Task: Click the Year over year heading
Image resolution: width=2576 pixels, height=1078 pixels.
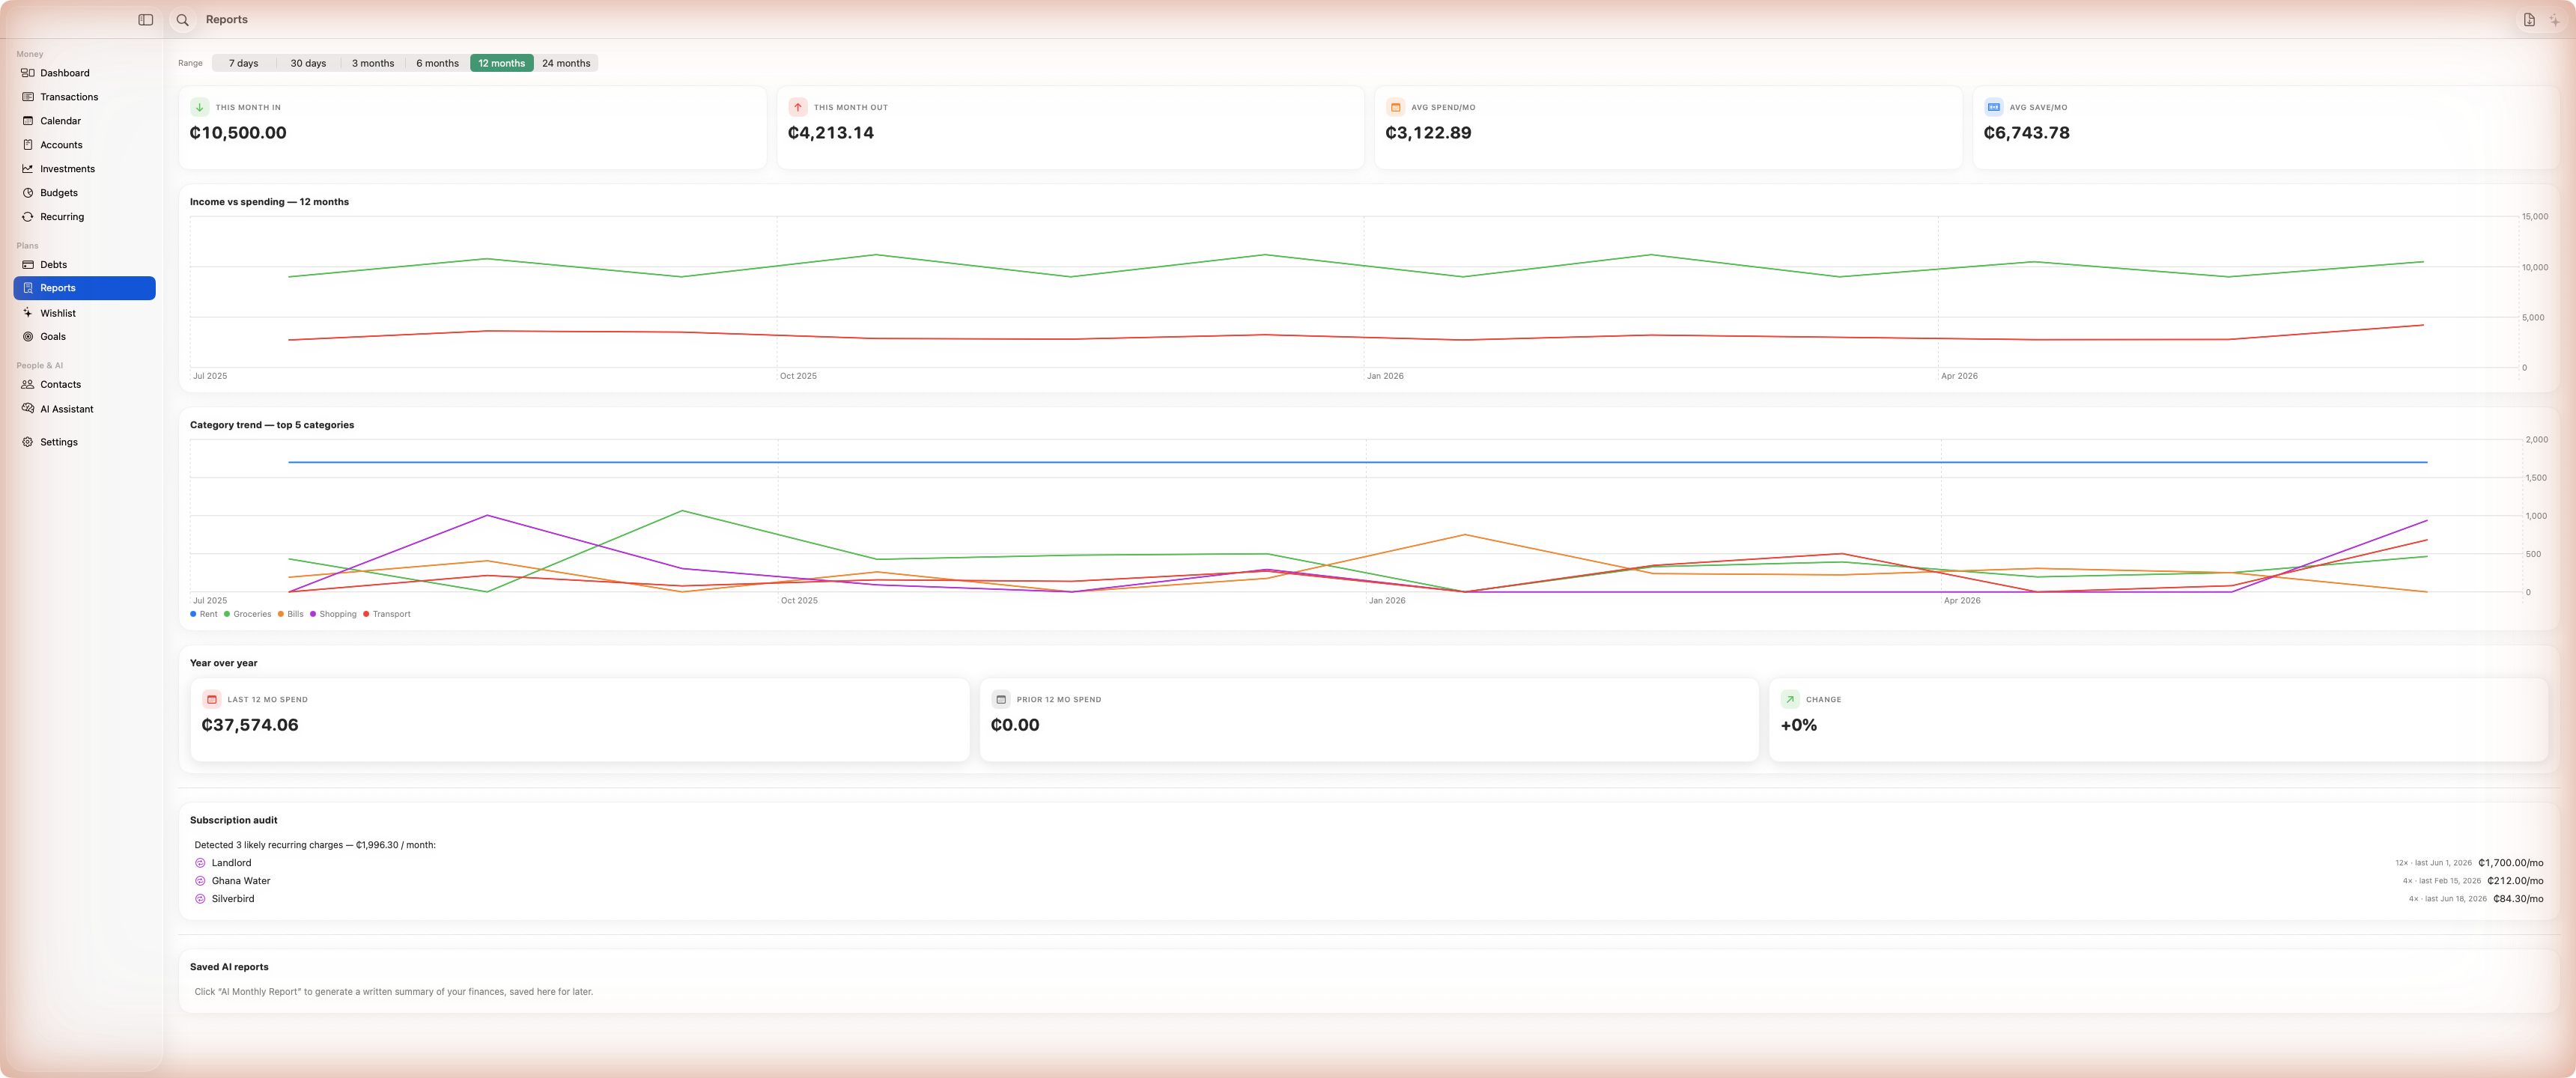Action: pyautogui.click(x=223, y=663)
